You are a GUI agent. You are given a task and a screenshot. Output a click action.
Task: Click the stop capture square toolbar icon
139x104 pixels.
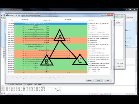(4, 15)
